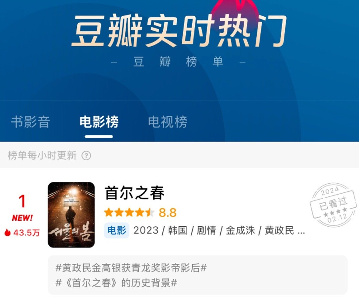Click the rank number 1
The width and height of the screenshot is (359, 305).
click(22, 201)
